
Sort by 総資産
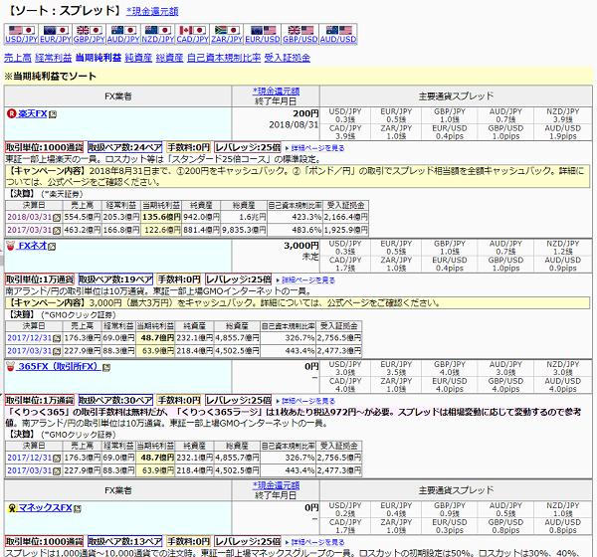click(x=170, y=58)
